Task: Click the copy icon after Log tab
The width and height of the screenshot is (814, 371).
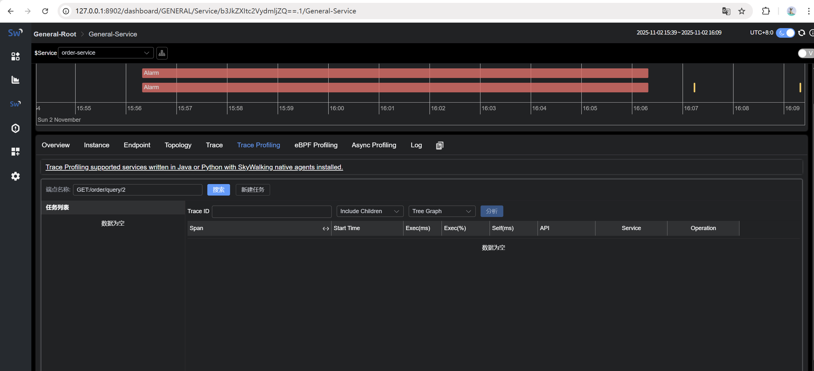Action: point(440,145)
